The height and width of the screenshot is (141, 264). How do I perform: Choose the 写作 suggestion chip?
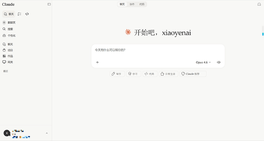[117, 74]
